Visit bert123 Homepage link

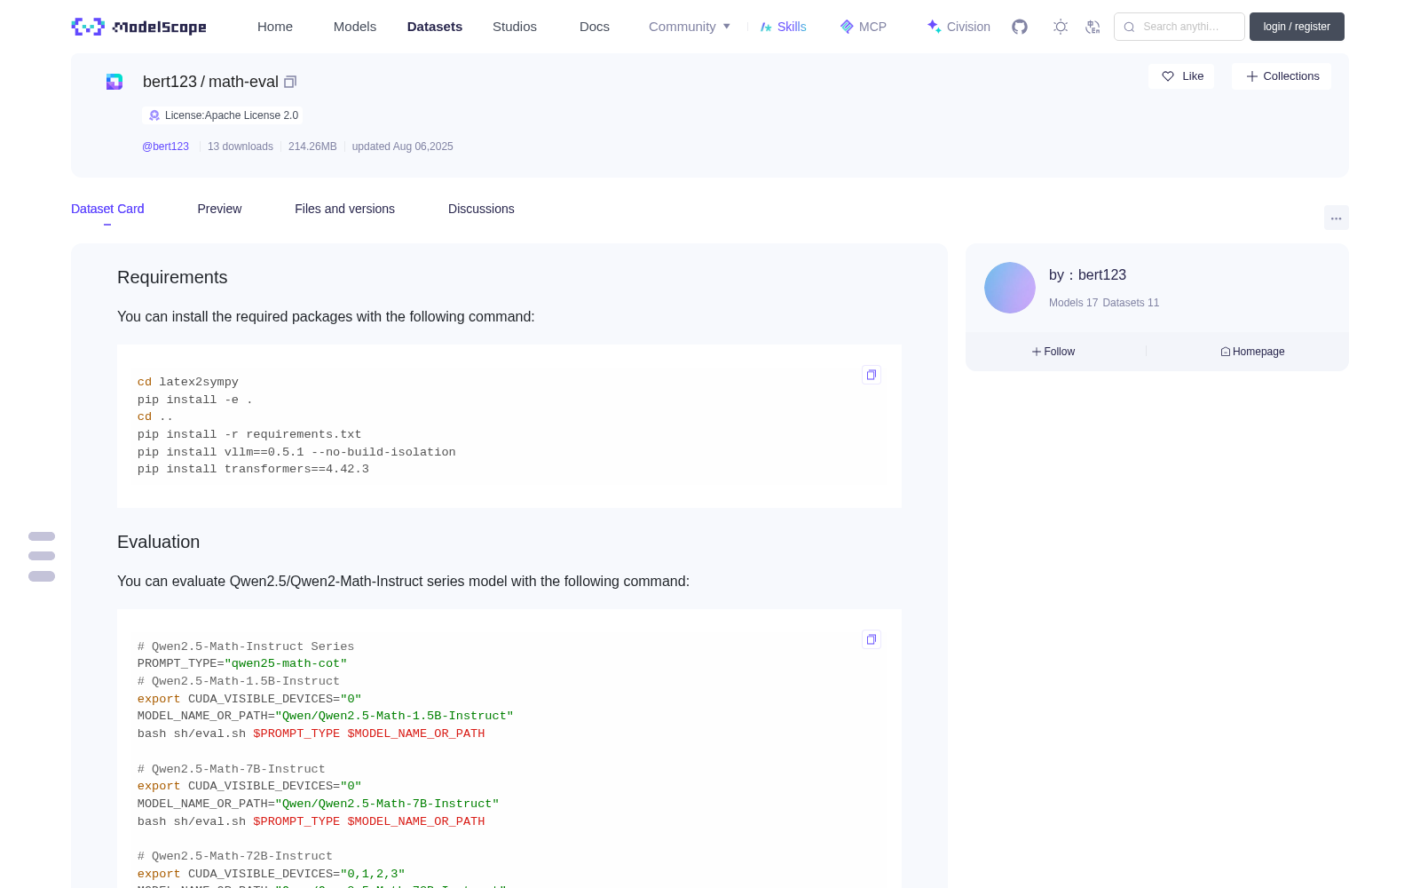[1252, 352]
